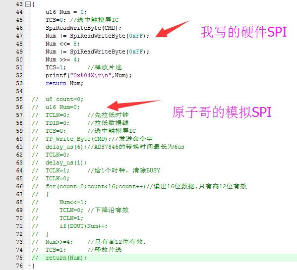Click line 45 'TCS=0;' statement

56,20
